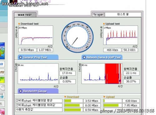Click the central speedometer gauge dial
Viewport: 156px width, 115px height.
[77, 37]
